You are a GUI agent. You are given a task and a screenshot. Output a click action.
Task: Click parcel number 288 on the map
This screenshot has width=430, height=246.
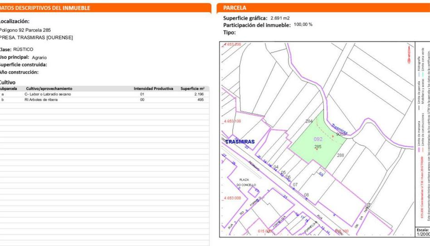[340, 155]
